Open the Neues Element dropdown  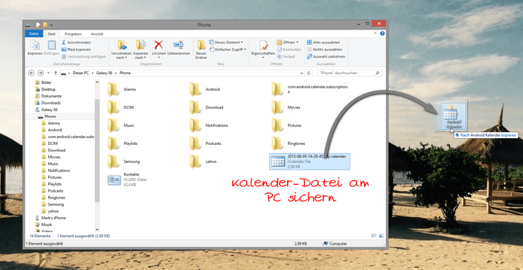coord(226,43)
